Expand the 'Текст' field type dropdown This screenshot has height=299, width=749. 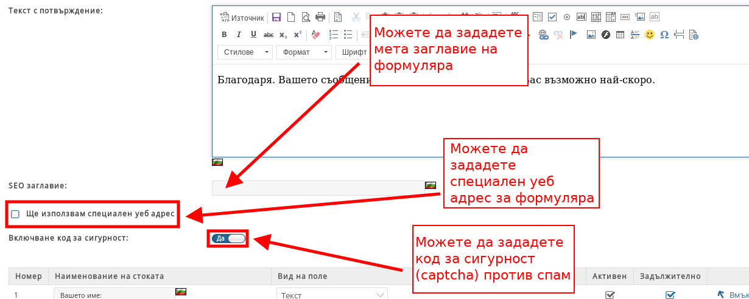(x=332, y=295)
